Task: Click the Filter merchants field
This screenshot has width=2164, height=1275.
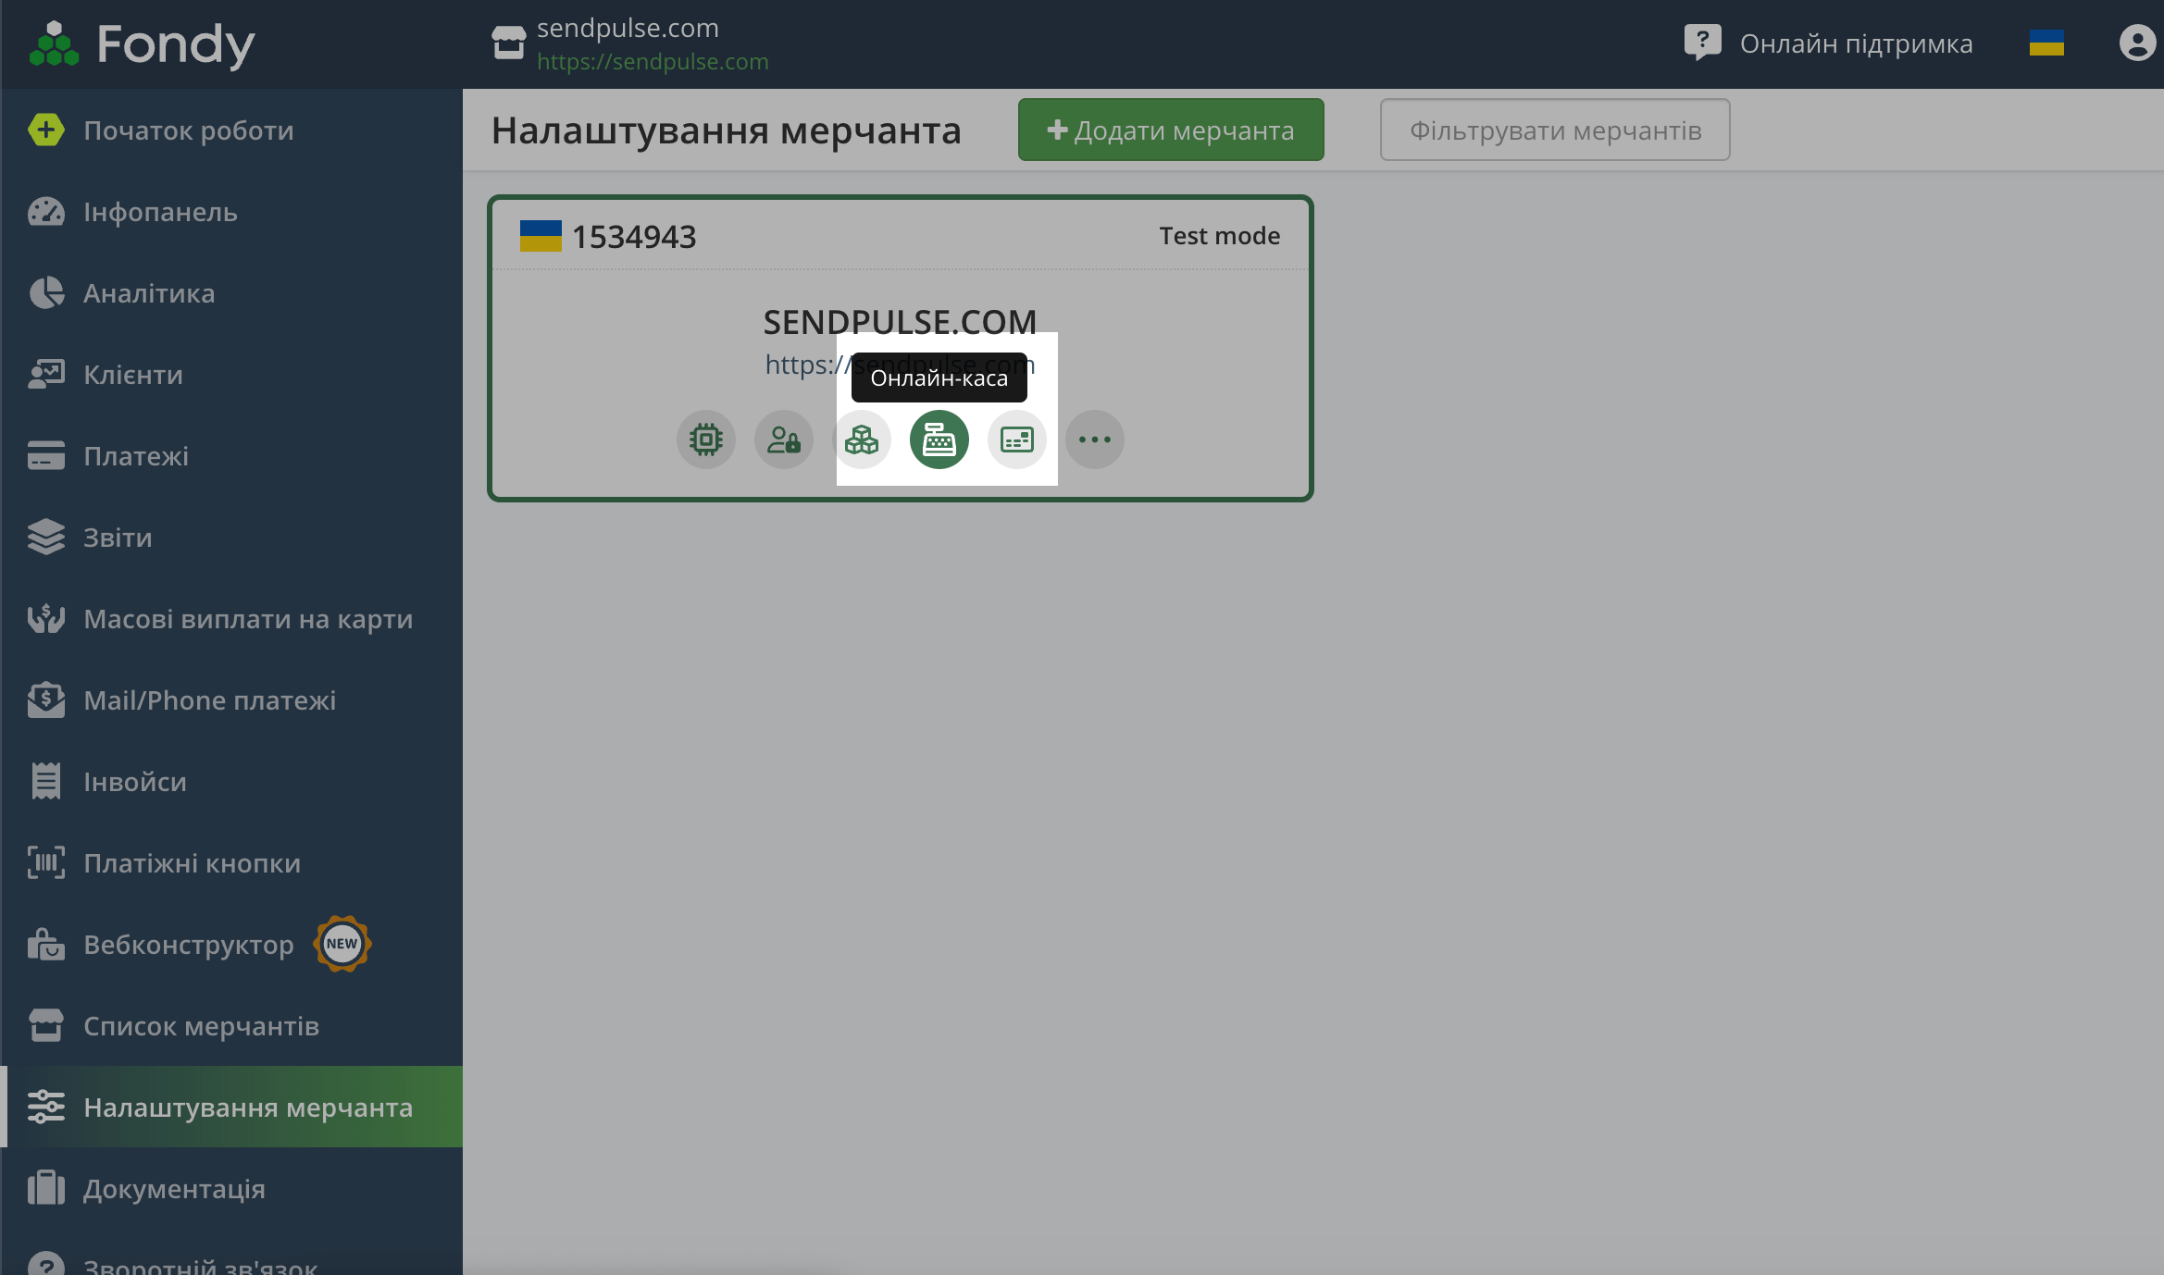Action: [1554, 130]
